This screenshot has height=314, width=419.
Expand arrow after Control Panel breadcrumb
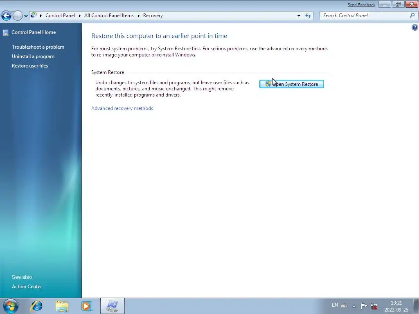(x=80, y=16)
